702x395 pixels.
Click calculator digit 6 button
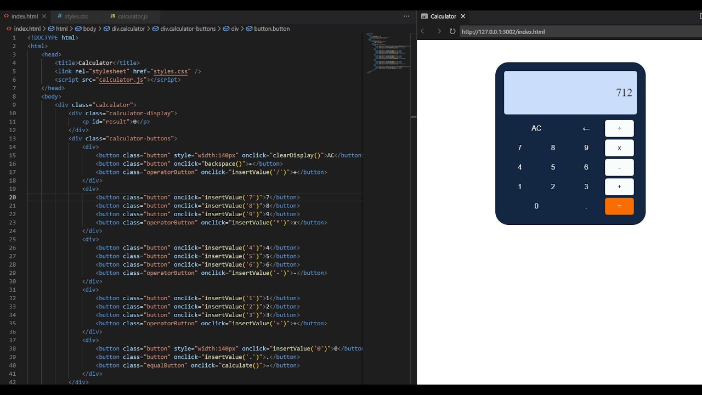[586, 167]
